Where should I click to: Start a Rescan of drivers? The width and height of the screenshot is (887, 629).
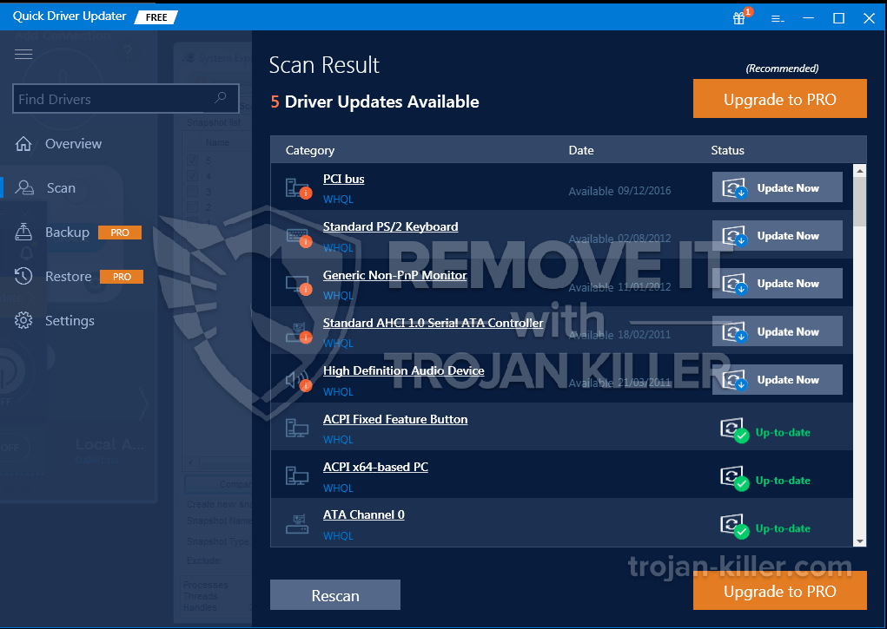point(334,595)
